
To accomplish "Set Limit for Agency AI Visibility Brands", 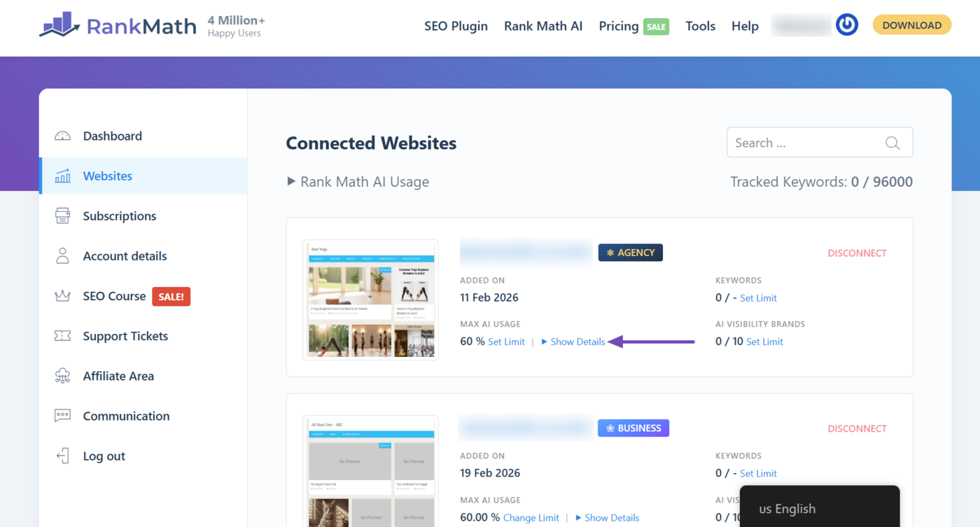I will [x=764, y=342].
